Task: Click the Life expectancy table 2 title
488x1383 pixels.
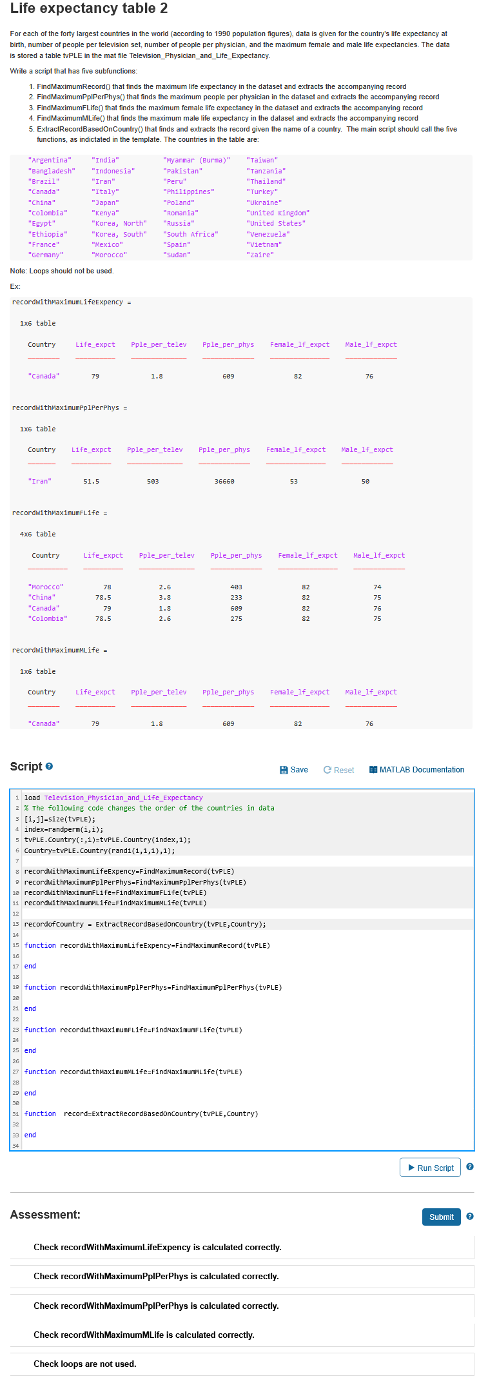Action: 89,8
